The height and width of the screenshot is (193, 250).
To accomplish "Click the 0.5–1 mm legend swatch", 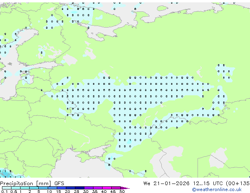I will tap(16, 188).
